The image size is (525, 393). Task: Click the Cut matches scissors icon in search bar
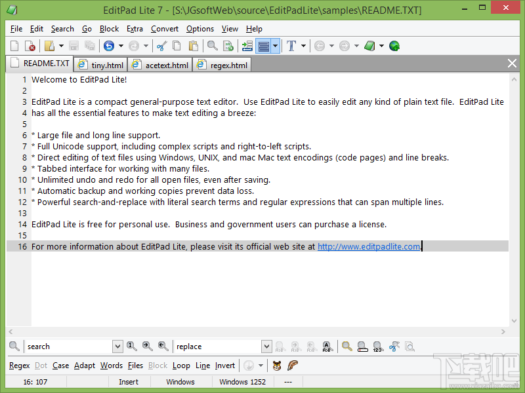click(x=394, y=346)
